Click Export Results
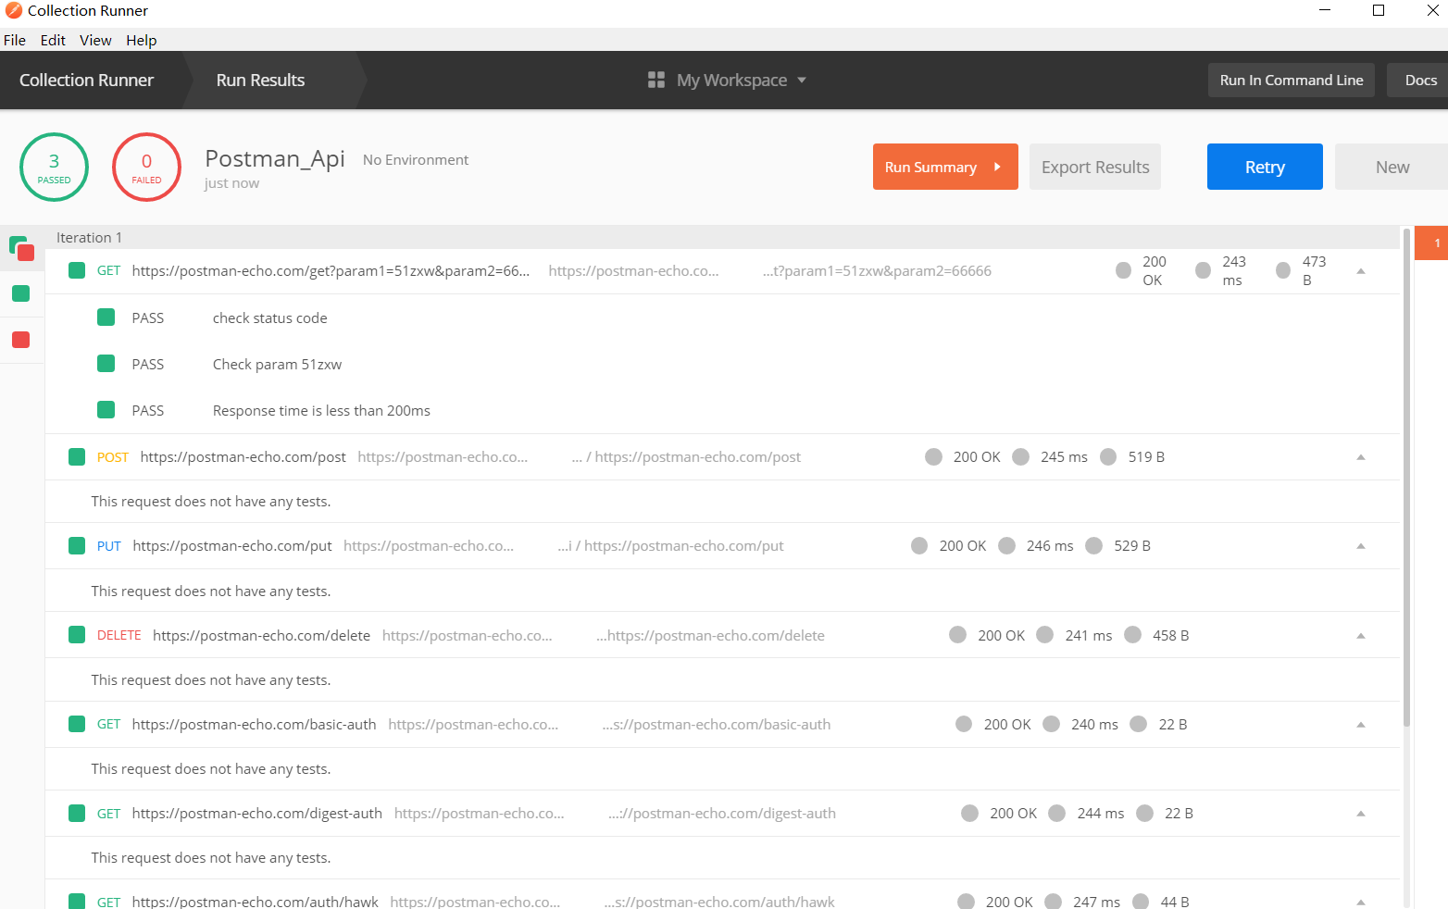This screenshot has height=909, width=1448. tap(1095, 167)
